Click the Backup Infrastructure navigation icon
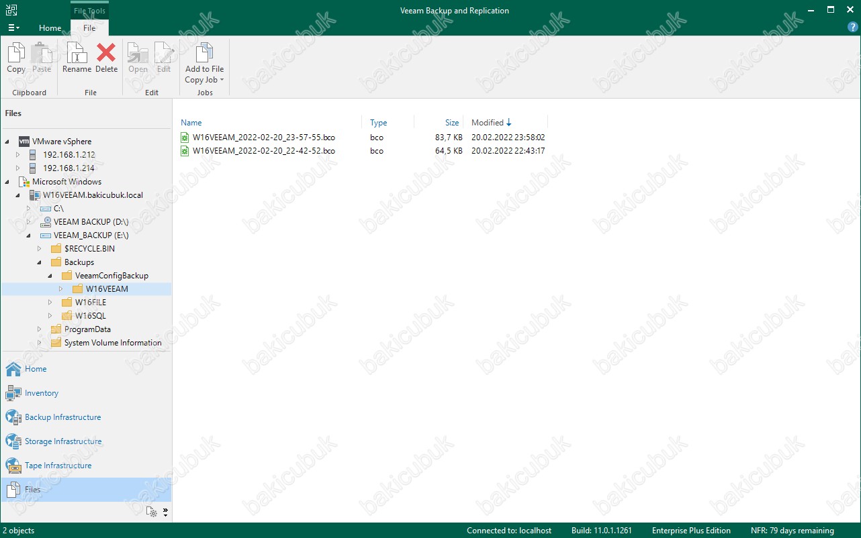This screenshot has width=861, height=538. pyautogui.click(x=13, y=417)
